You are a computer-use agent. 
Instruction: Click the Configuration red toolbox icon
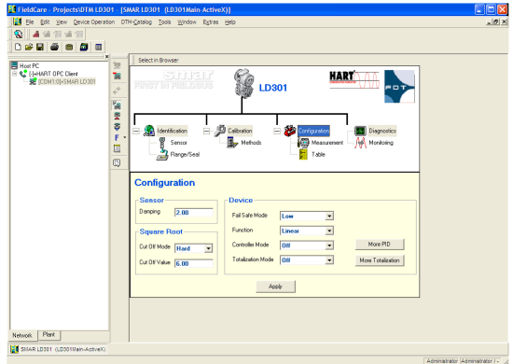click(290, 131)
